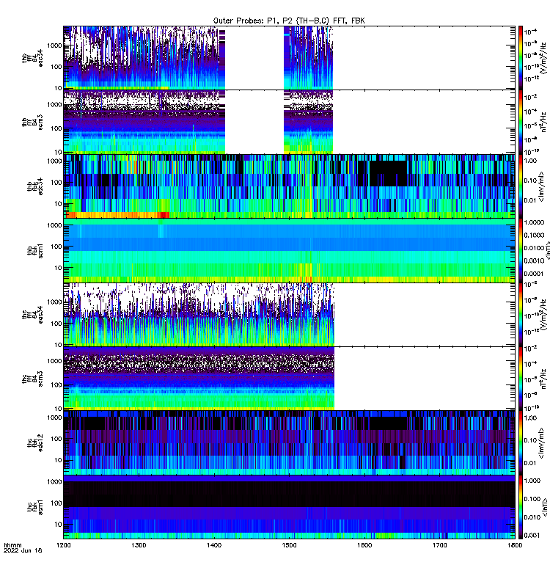Click the 0.001 color scale value of thc fbk scm1
Image resolution: width=550 pixels, height=587 pixels.
point(532,536)
